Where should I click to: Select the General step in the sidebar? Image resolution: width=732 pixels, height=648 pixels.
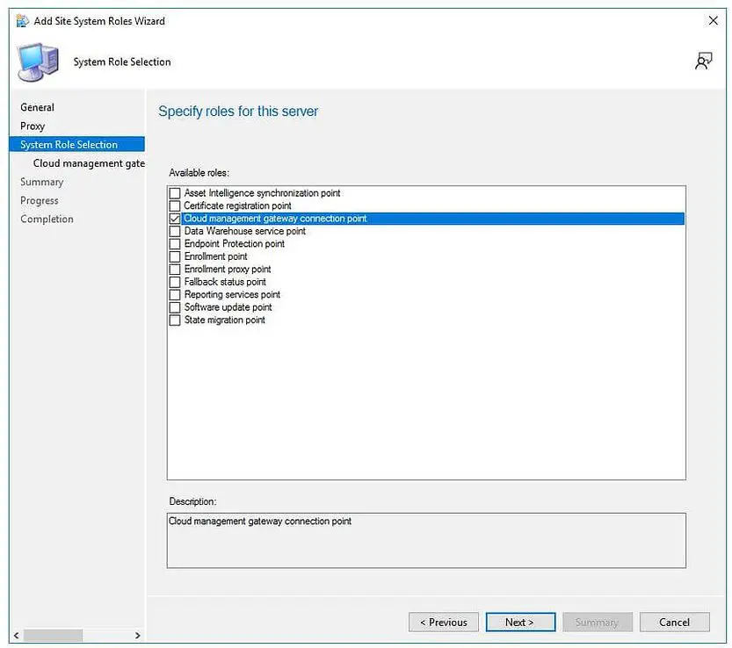(x=37, y=107)
